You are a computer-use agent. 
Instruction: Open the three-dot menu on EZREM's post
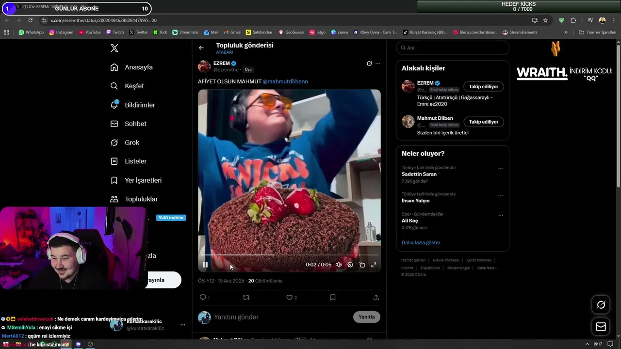(x=378, y=63)
